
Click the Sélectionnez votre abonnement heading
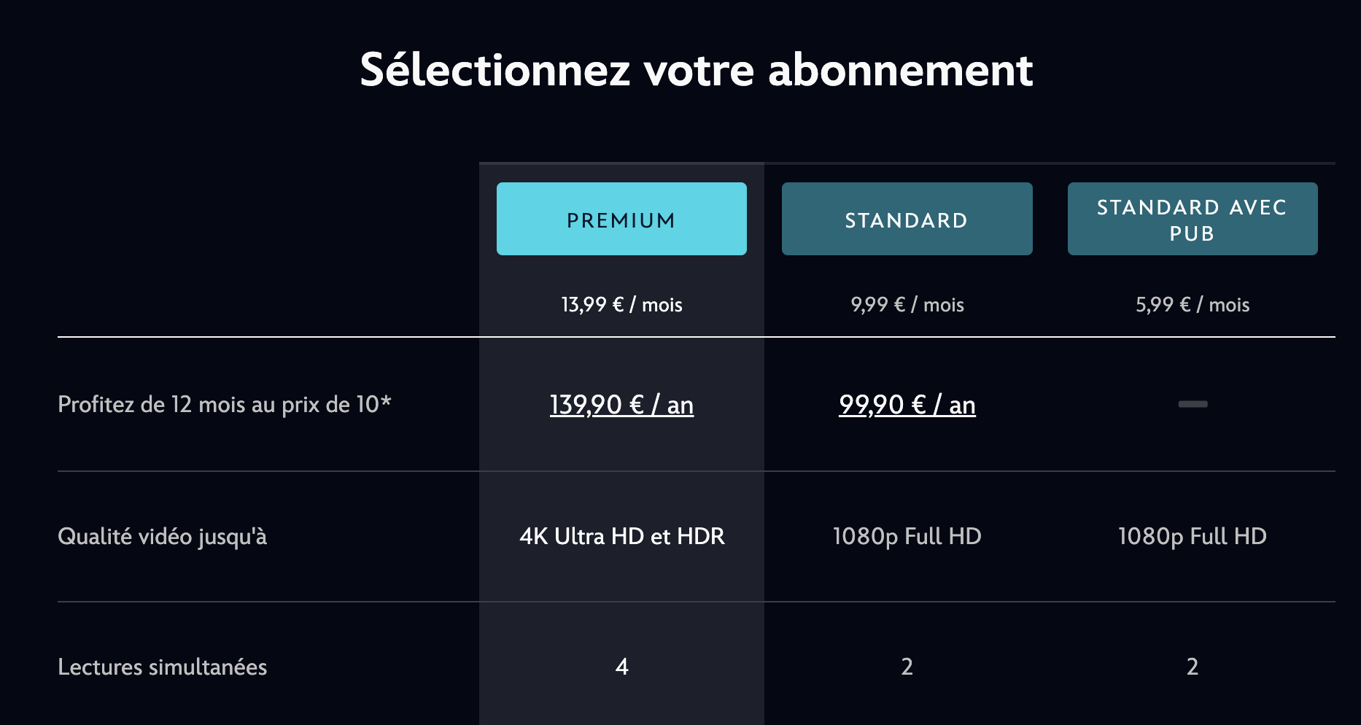pos(695,70)
